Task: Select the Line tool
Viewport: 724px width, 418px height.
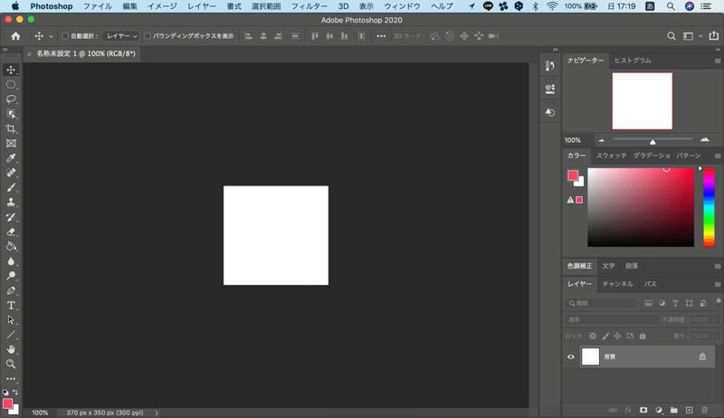Action: click(11, 335)
